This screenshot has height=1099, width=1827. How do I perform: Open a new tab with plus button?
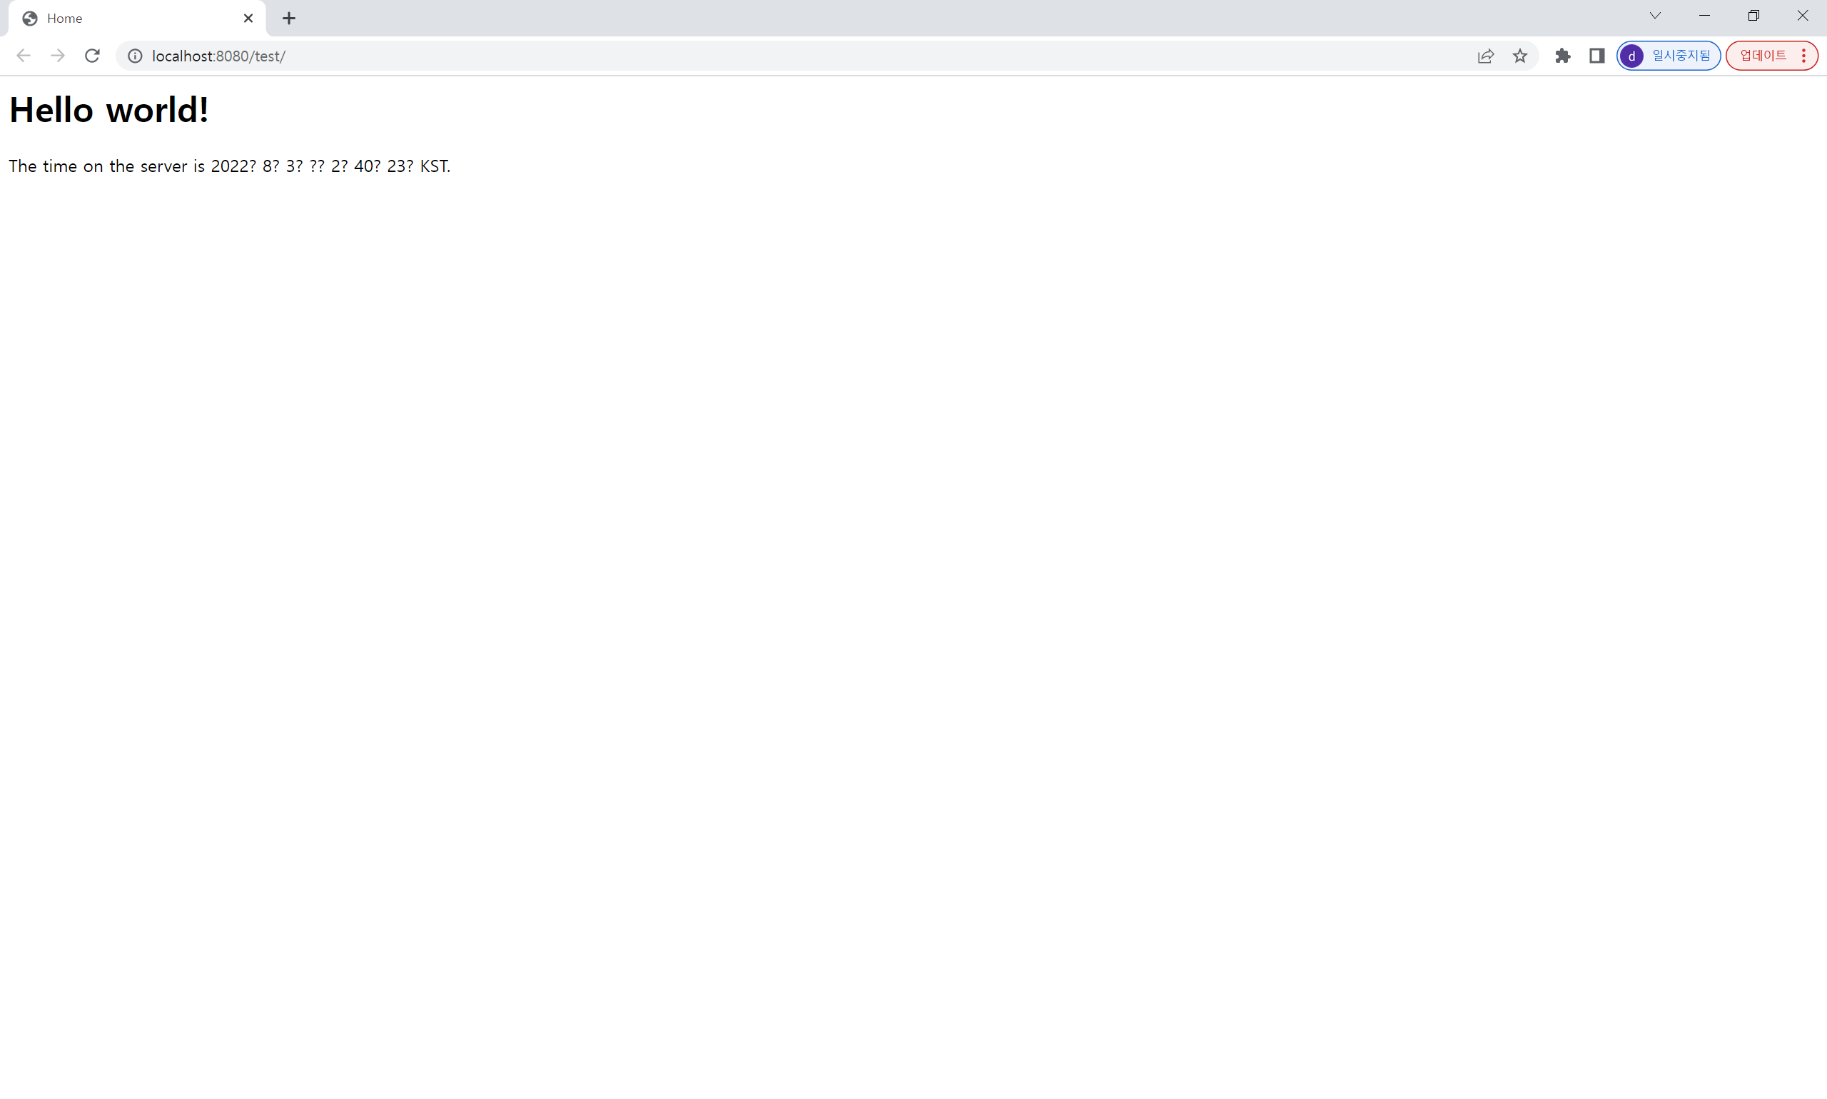(289, 19)
